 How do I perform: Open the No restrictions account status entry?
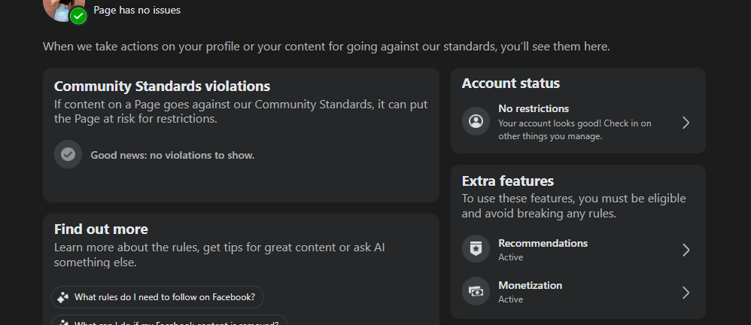point(576,122)
